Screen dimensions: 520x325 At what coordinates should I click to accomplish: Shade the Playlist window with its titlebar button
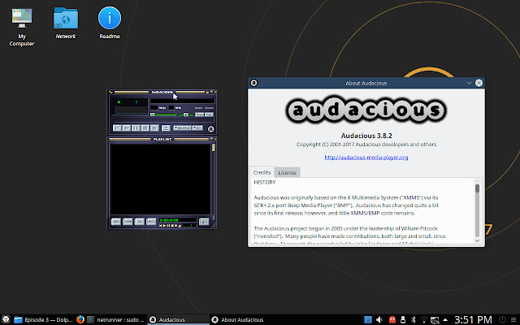pos(211,139)
